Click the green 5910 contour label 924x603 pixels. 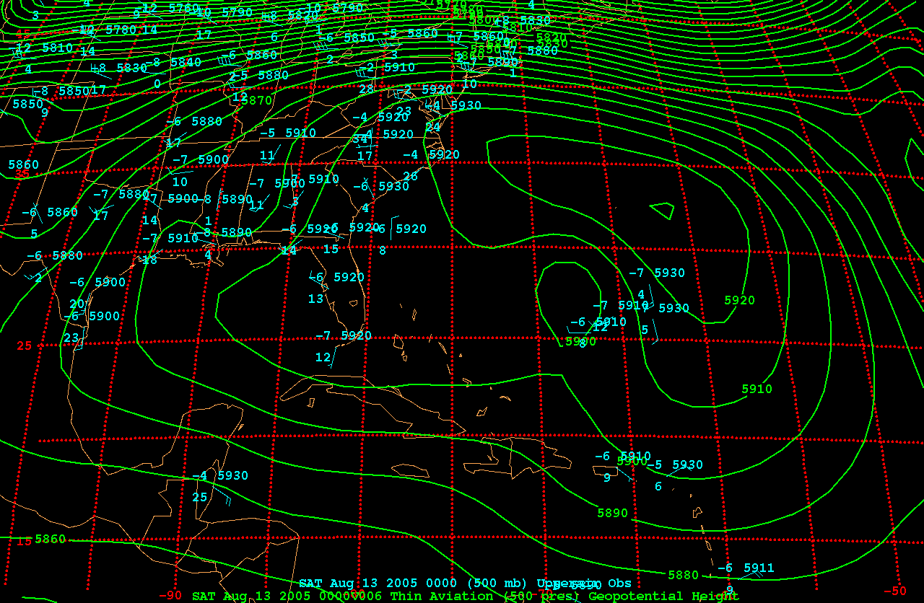[x=757, y=389]
